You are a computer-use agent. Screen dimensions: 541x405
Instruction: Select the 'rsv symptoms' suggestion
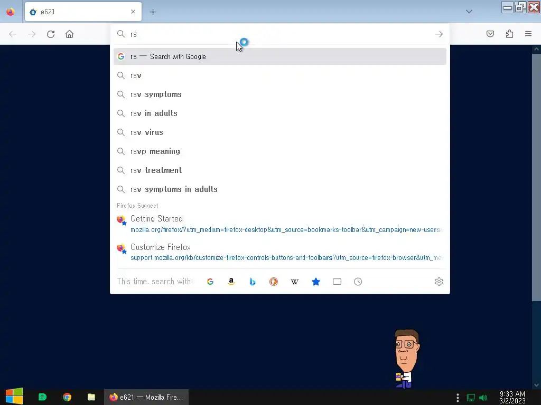[280, 94]
